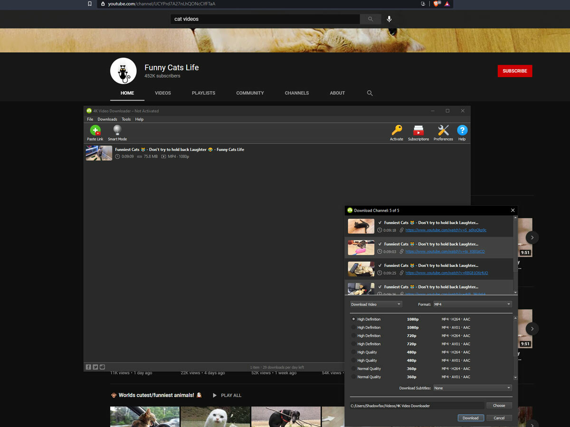Screen dimensions: 570x427
Task: Open the Downloads menu
Action: pos(107,119)
